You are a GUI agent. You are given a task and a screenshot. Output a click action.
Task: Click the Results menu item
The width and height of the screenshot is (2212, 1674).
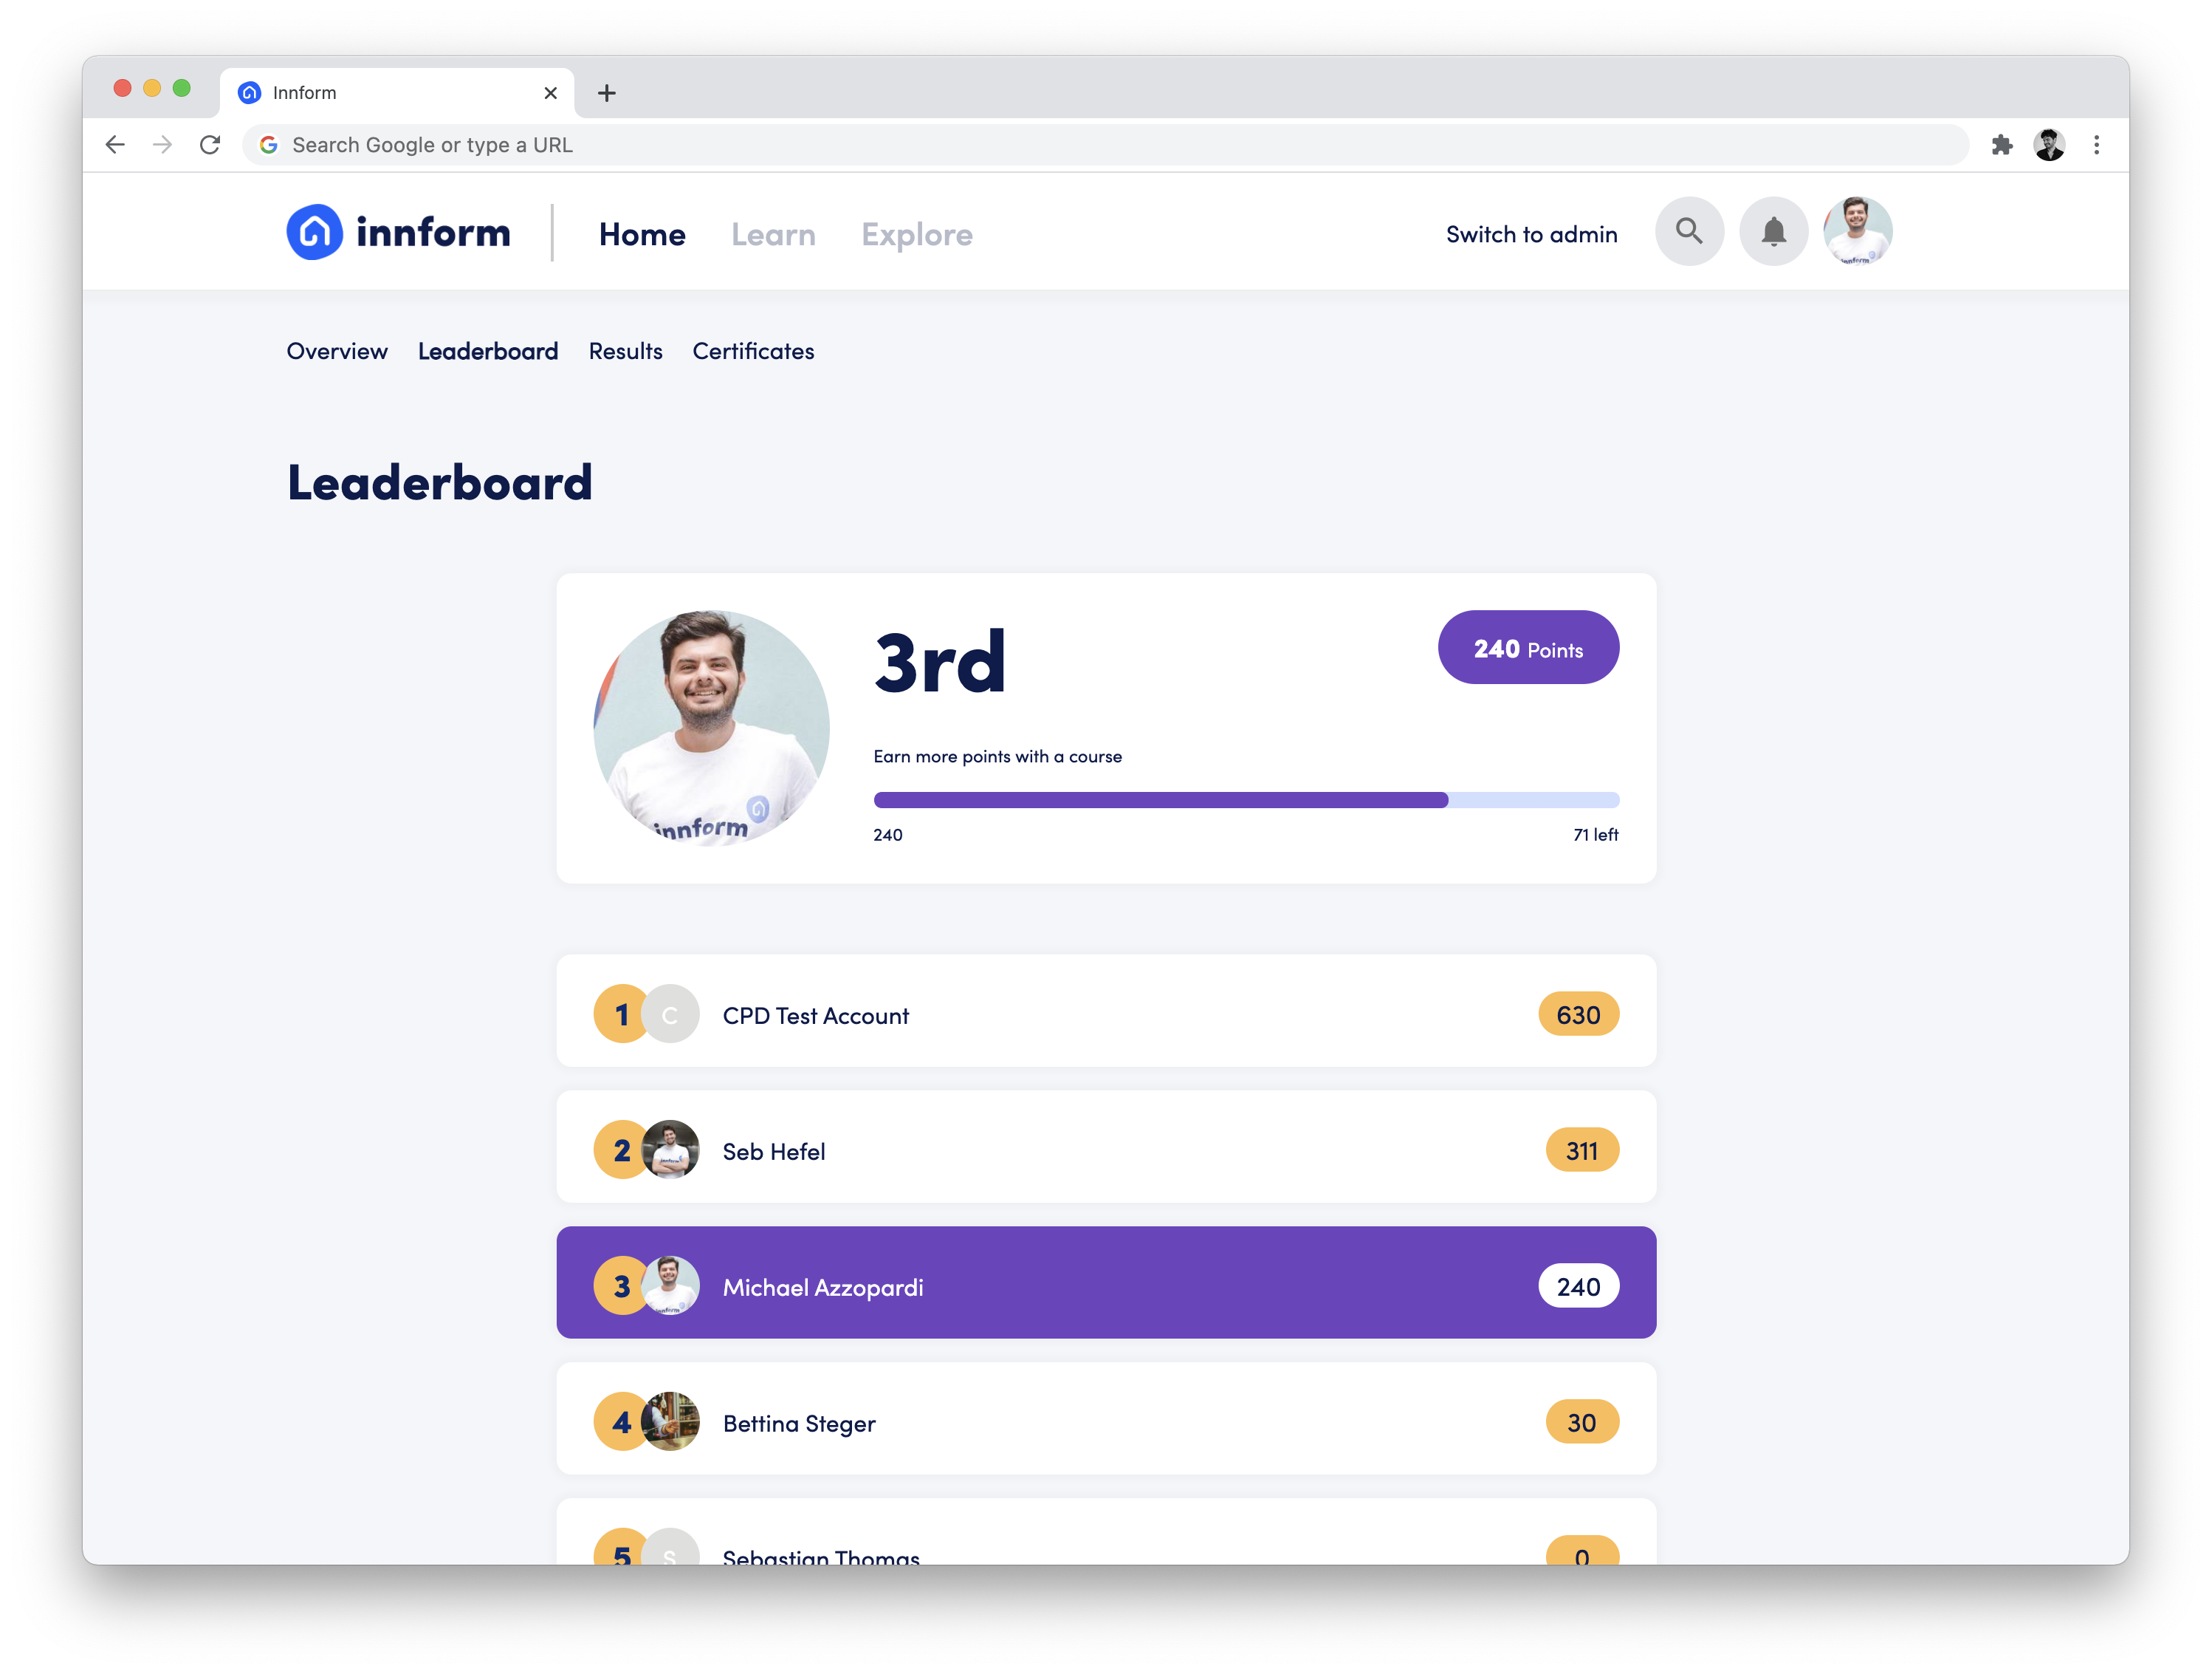click(625, 350)
